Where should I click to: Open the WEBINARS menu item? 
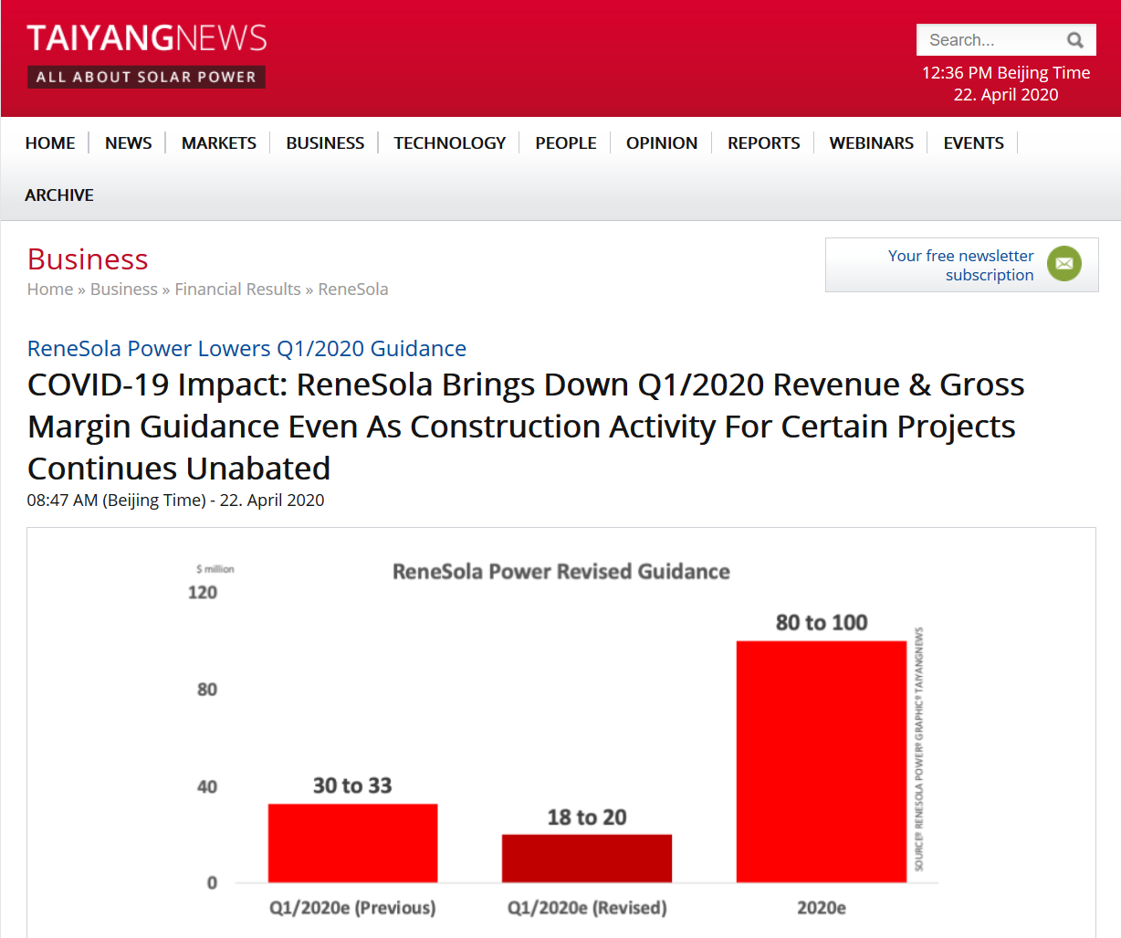click(x=872, y=143)
